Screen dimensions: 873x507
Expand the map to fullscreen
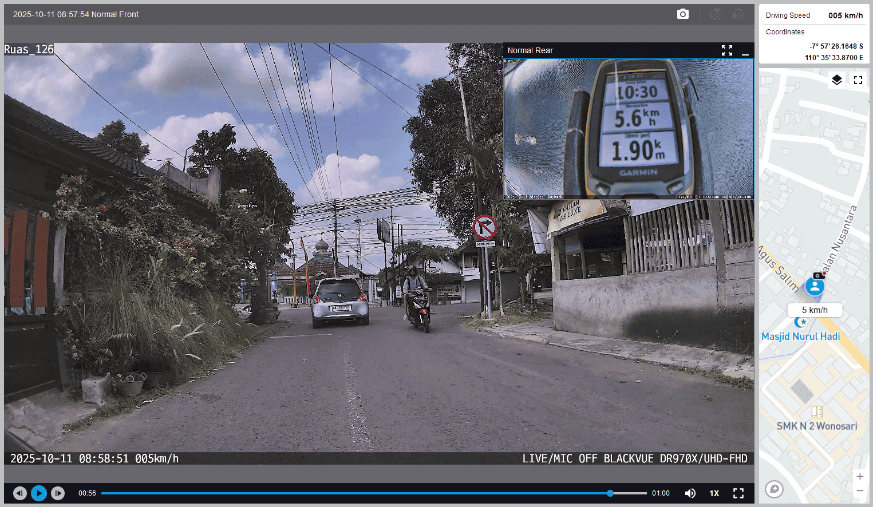858,80
